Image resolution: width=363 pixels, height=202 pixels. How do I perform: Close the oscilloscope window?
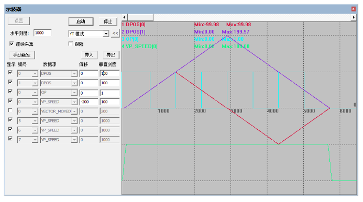tap(353, 9)
